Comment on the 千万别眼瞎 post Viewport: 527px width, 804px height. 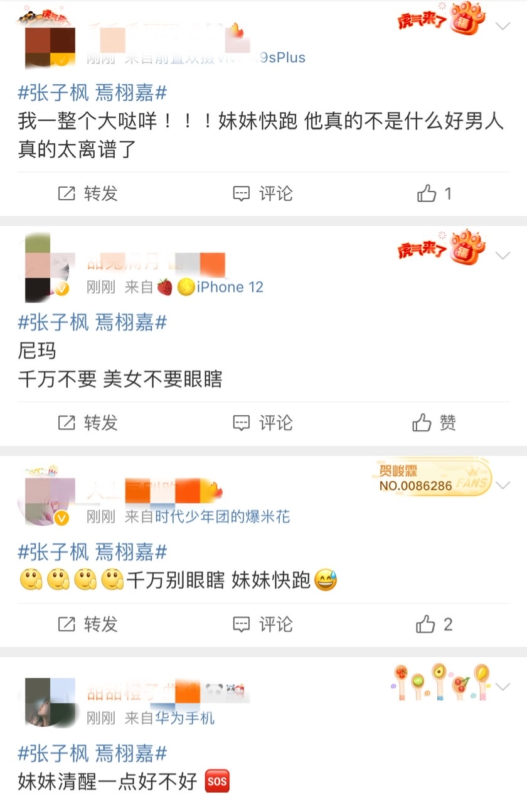263,624
